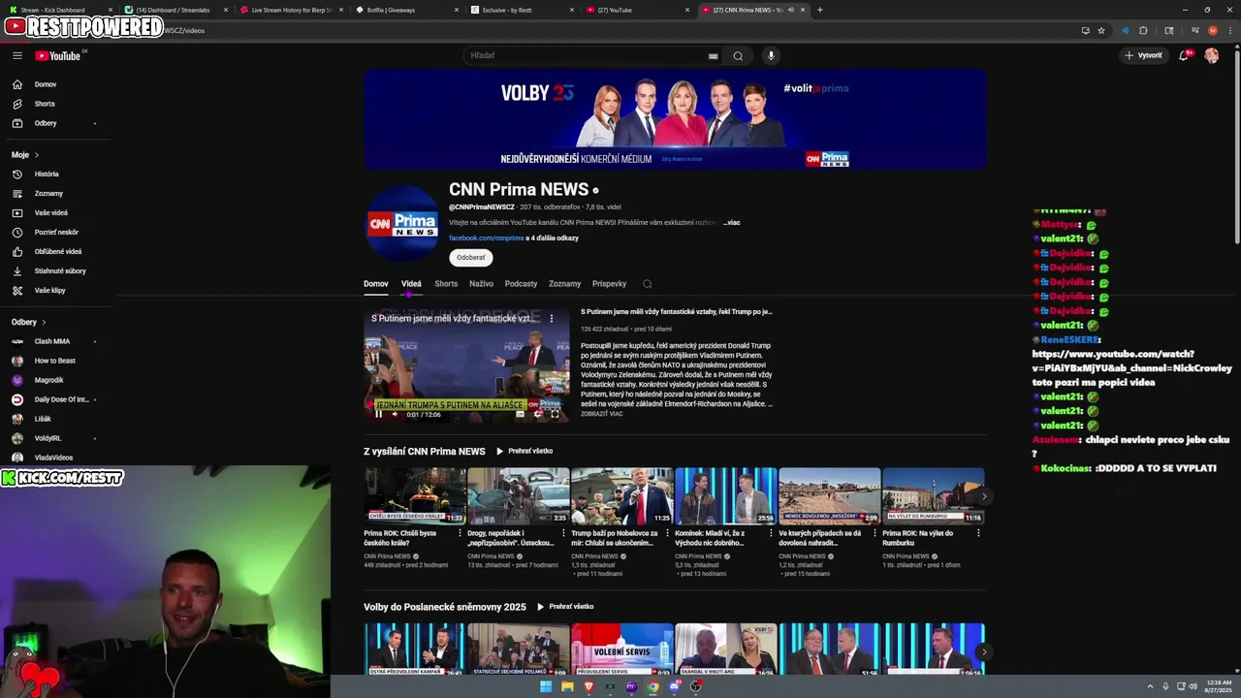Click Prehrať všetko for Volby 2025

565,607
